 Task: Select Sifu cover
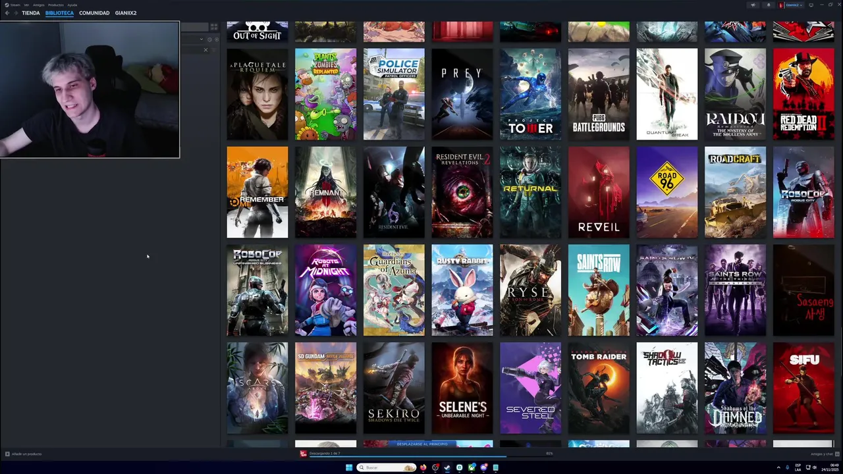803,388
